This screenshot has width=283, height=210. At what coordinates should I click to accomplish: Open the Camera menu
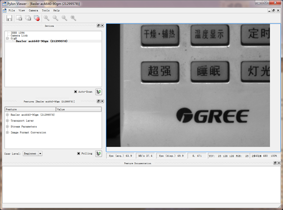(33, 10)
